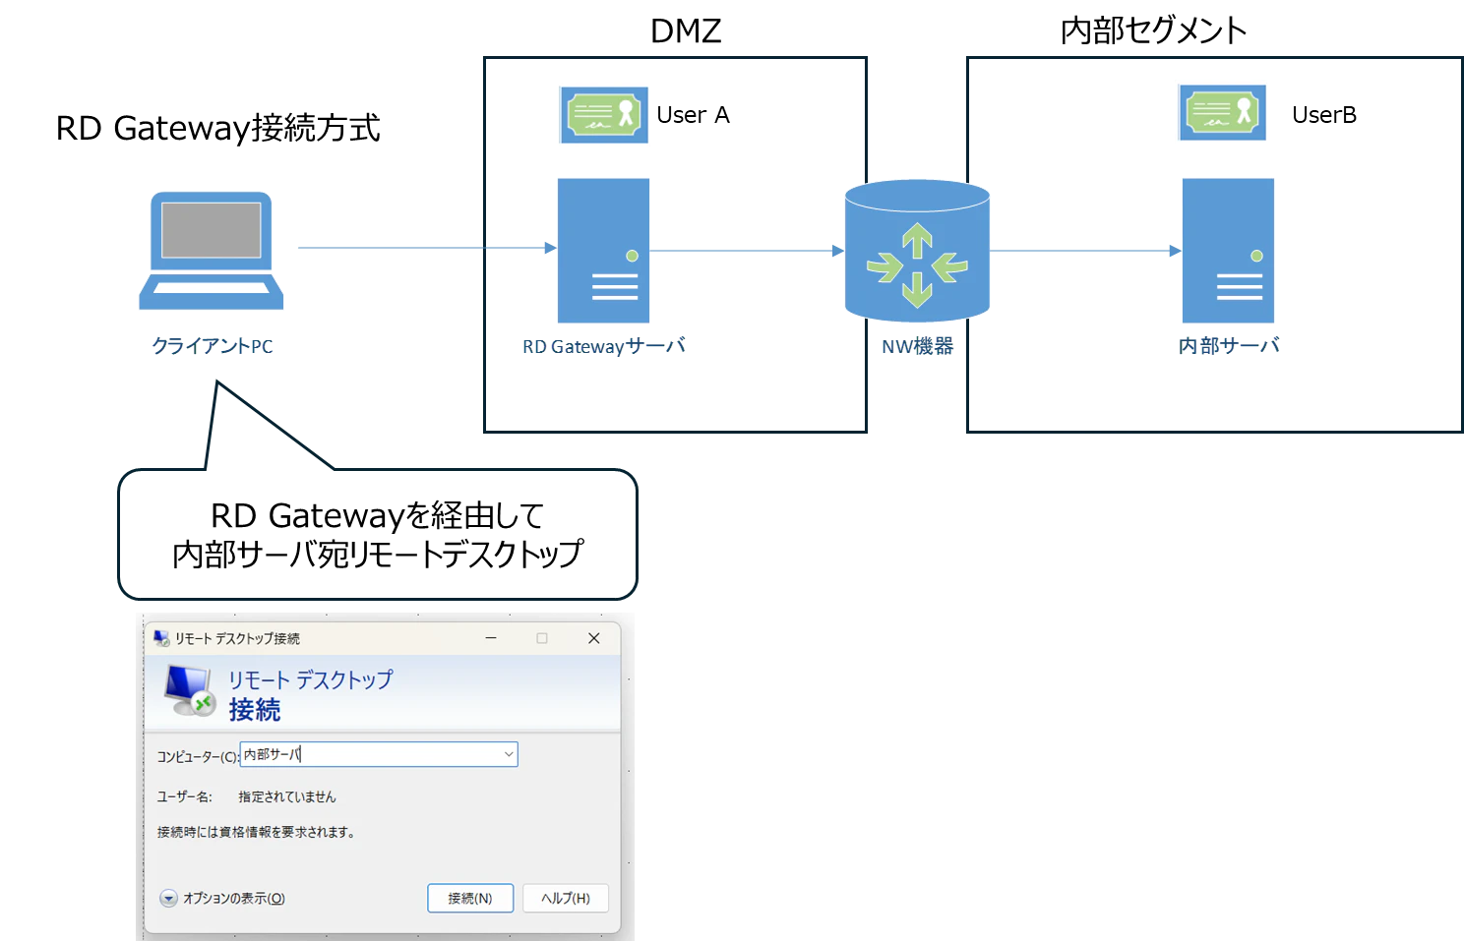Click the Remote Desktop title bar icon
Image resolution: width=1464 pixels, height=941 pixels.
pos(161,638)
